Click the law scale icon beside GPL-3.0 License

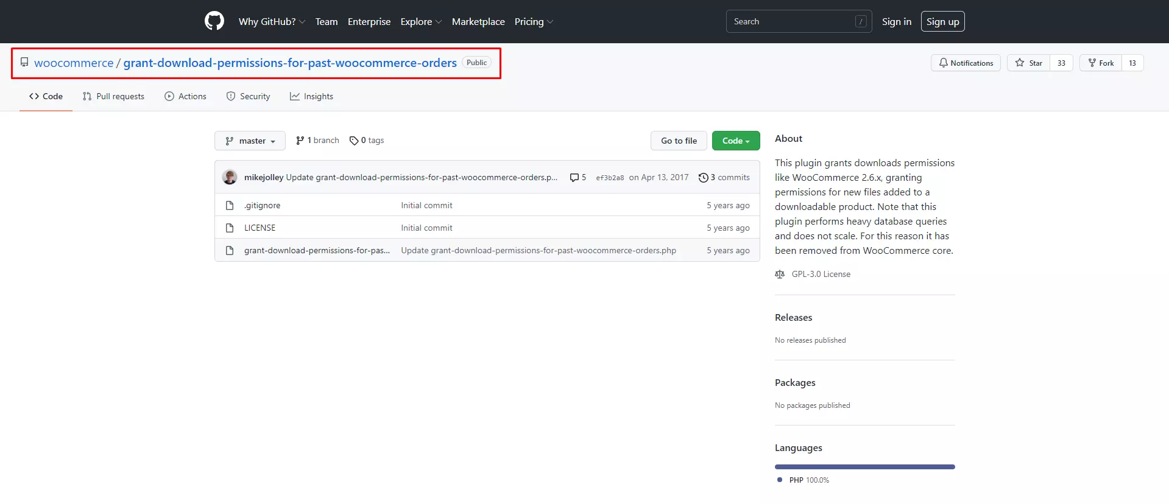click(780, 275)
